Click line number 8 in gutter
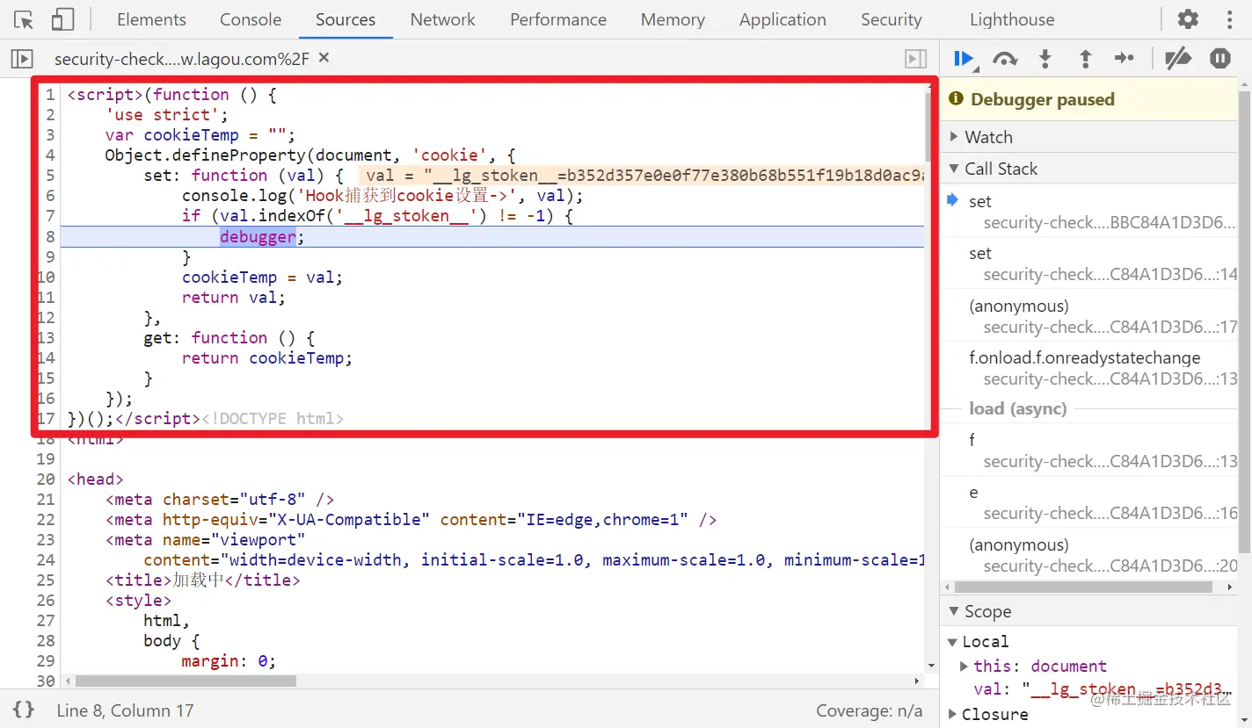Screen dimensions: 1252x728 (x=50, y=236)
